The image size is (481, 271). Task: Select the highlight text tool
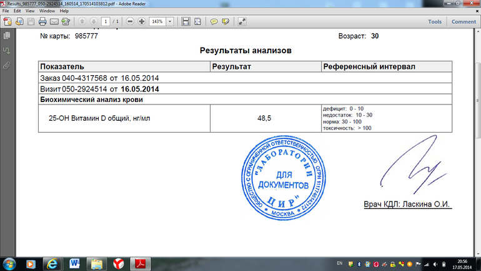(x=226, y=21)
